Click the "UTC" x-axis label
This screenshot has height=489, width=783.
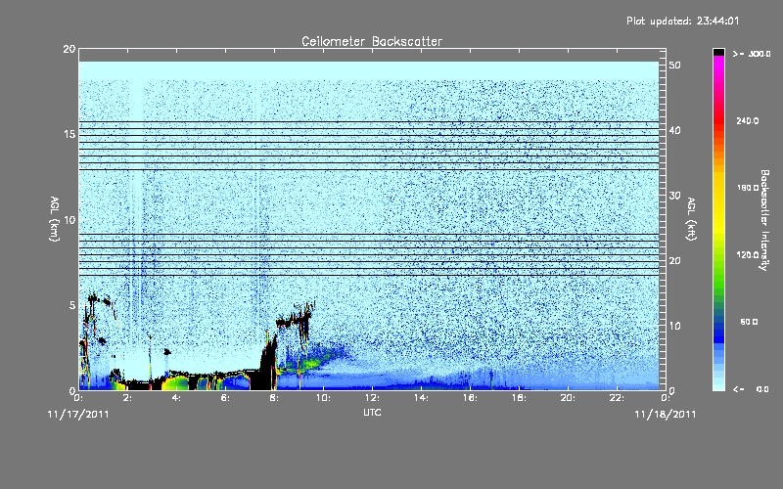point(372,413)
